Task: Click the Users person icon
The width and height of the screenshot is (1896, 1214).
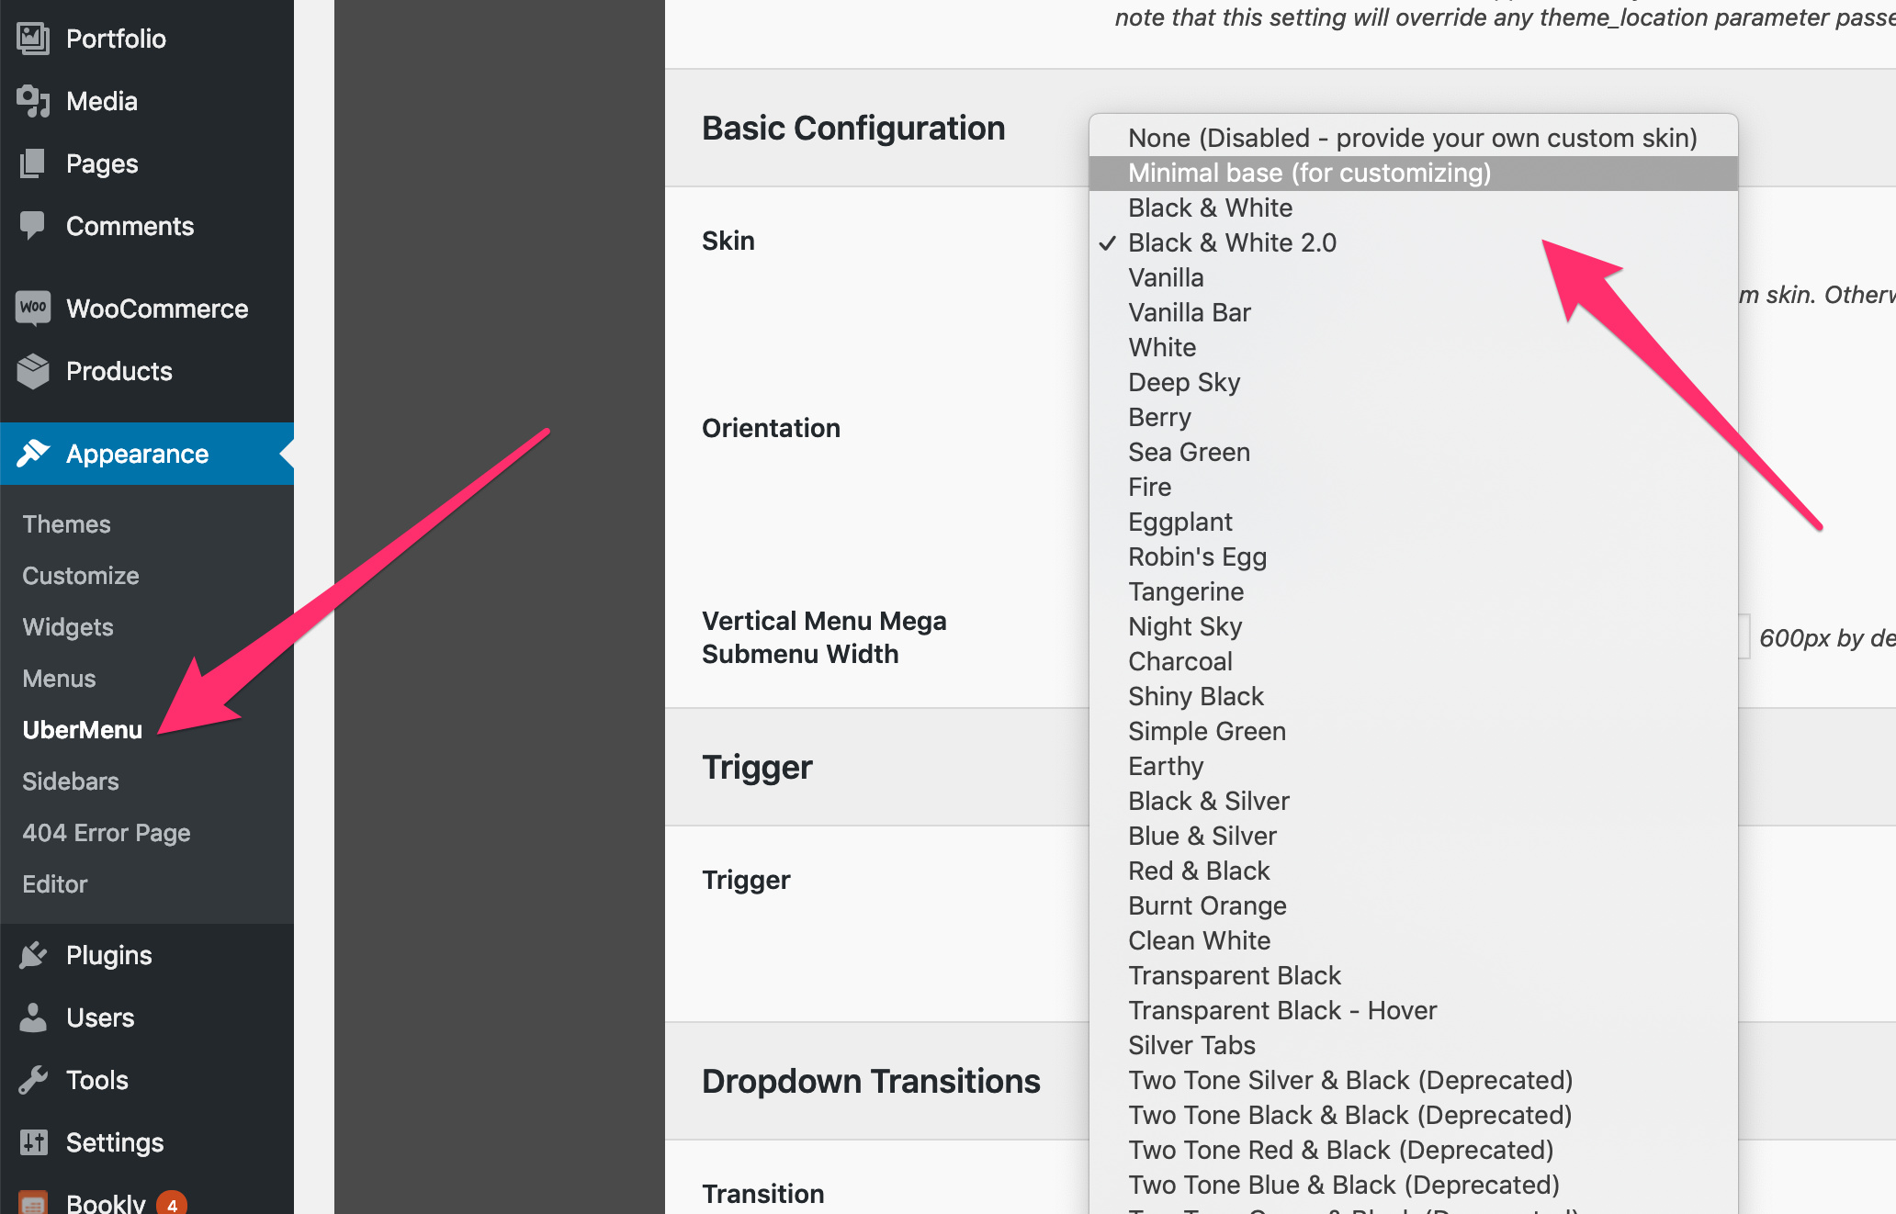Action: click(x=33, y=1017)
